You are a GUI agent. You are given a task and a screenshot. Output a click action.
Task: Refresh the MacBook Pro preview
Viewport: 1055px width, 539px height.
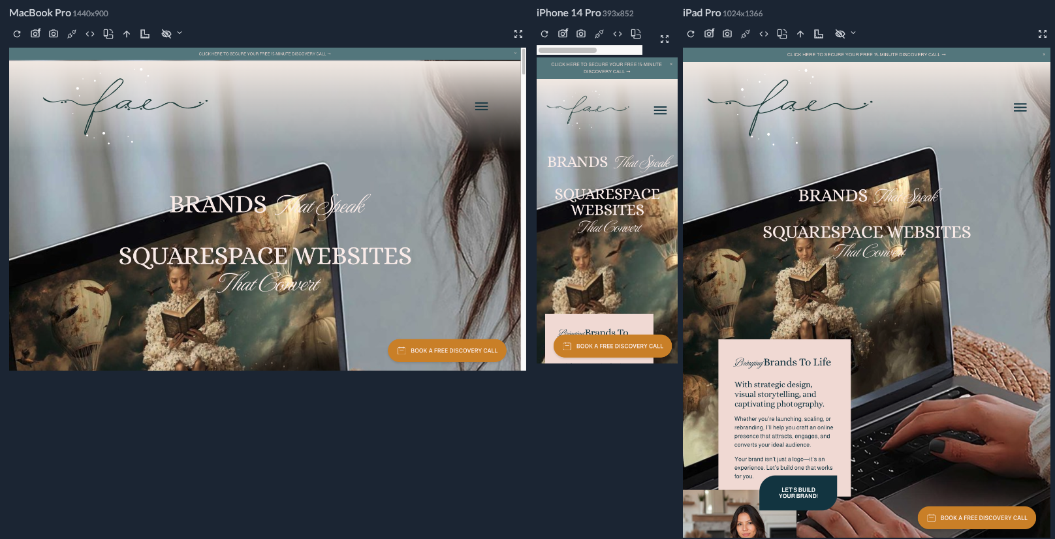[x=17, y=34]
